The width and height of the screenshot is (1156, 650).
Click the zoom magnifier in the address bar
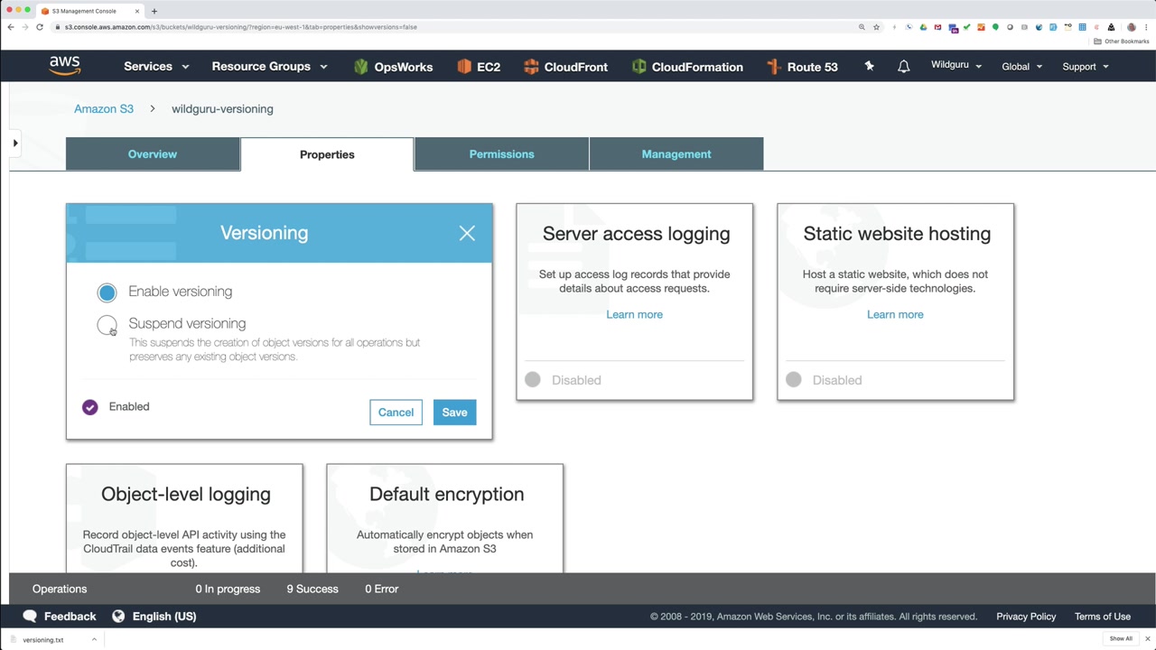(x=862, y=27)
